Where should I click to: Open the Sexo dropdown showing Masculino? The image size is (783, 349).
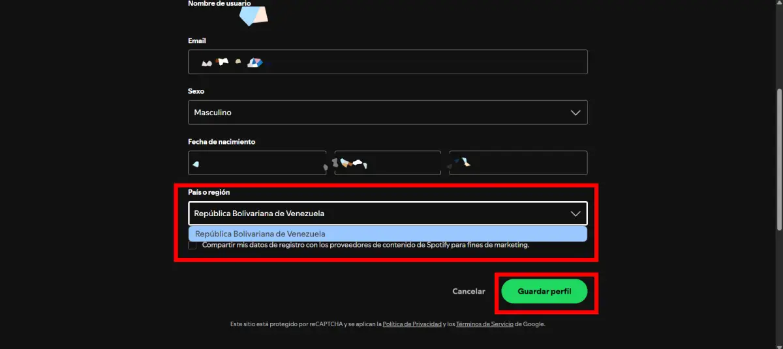388,113
